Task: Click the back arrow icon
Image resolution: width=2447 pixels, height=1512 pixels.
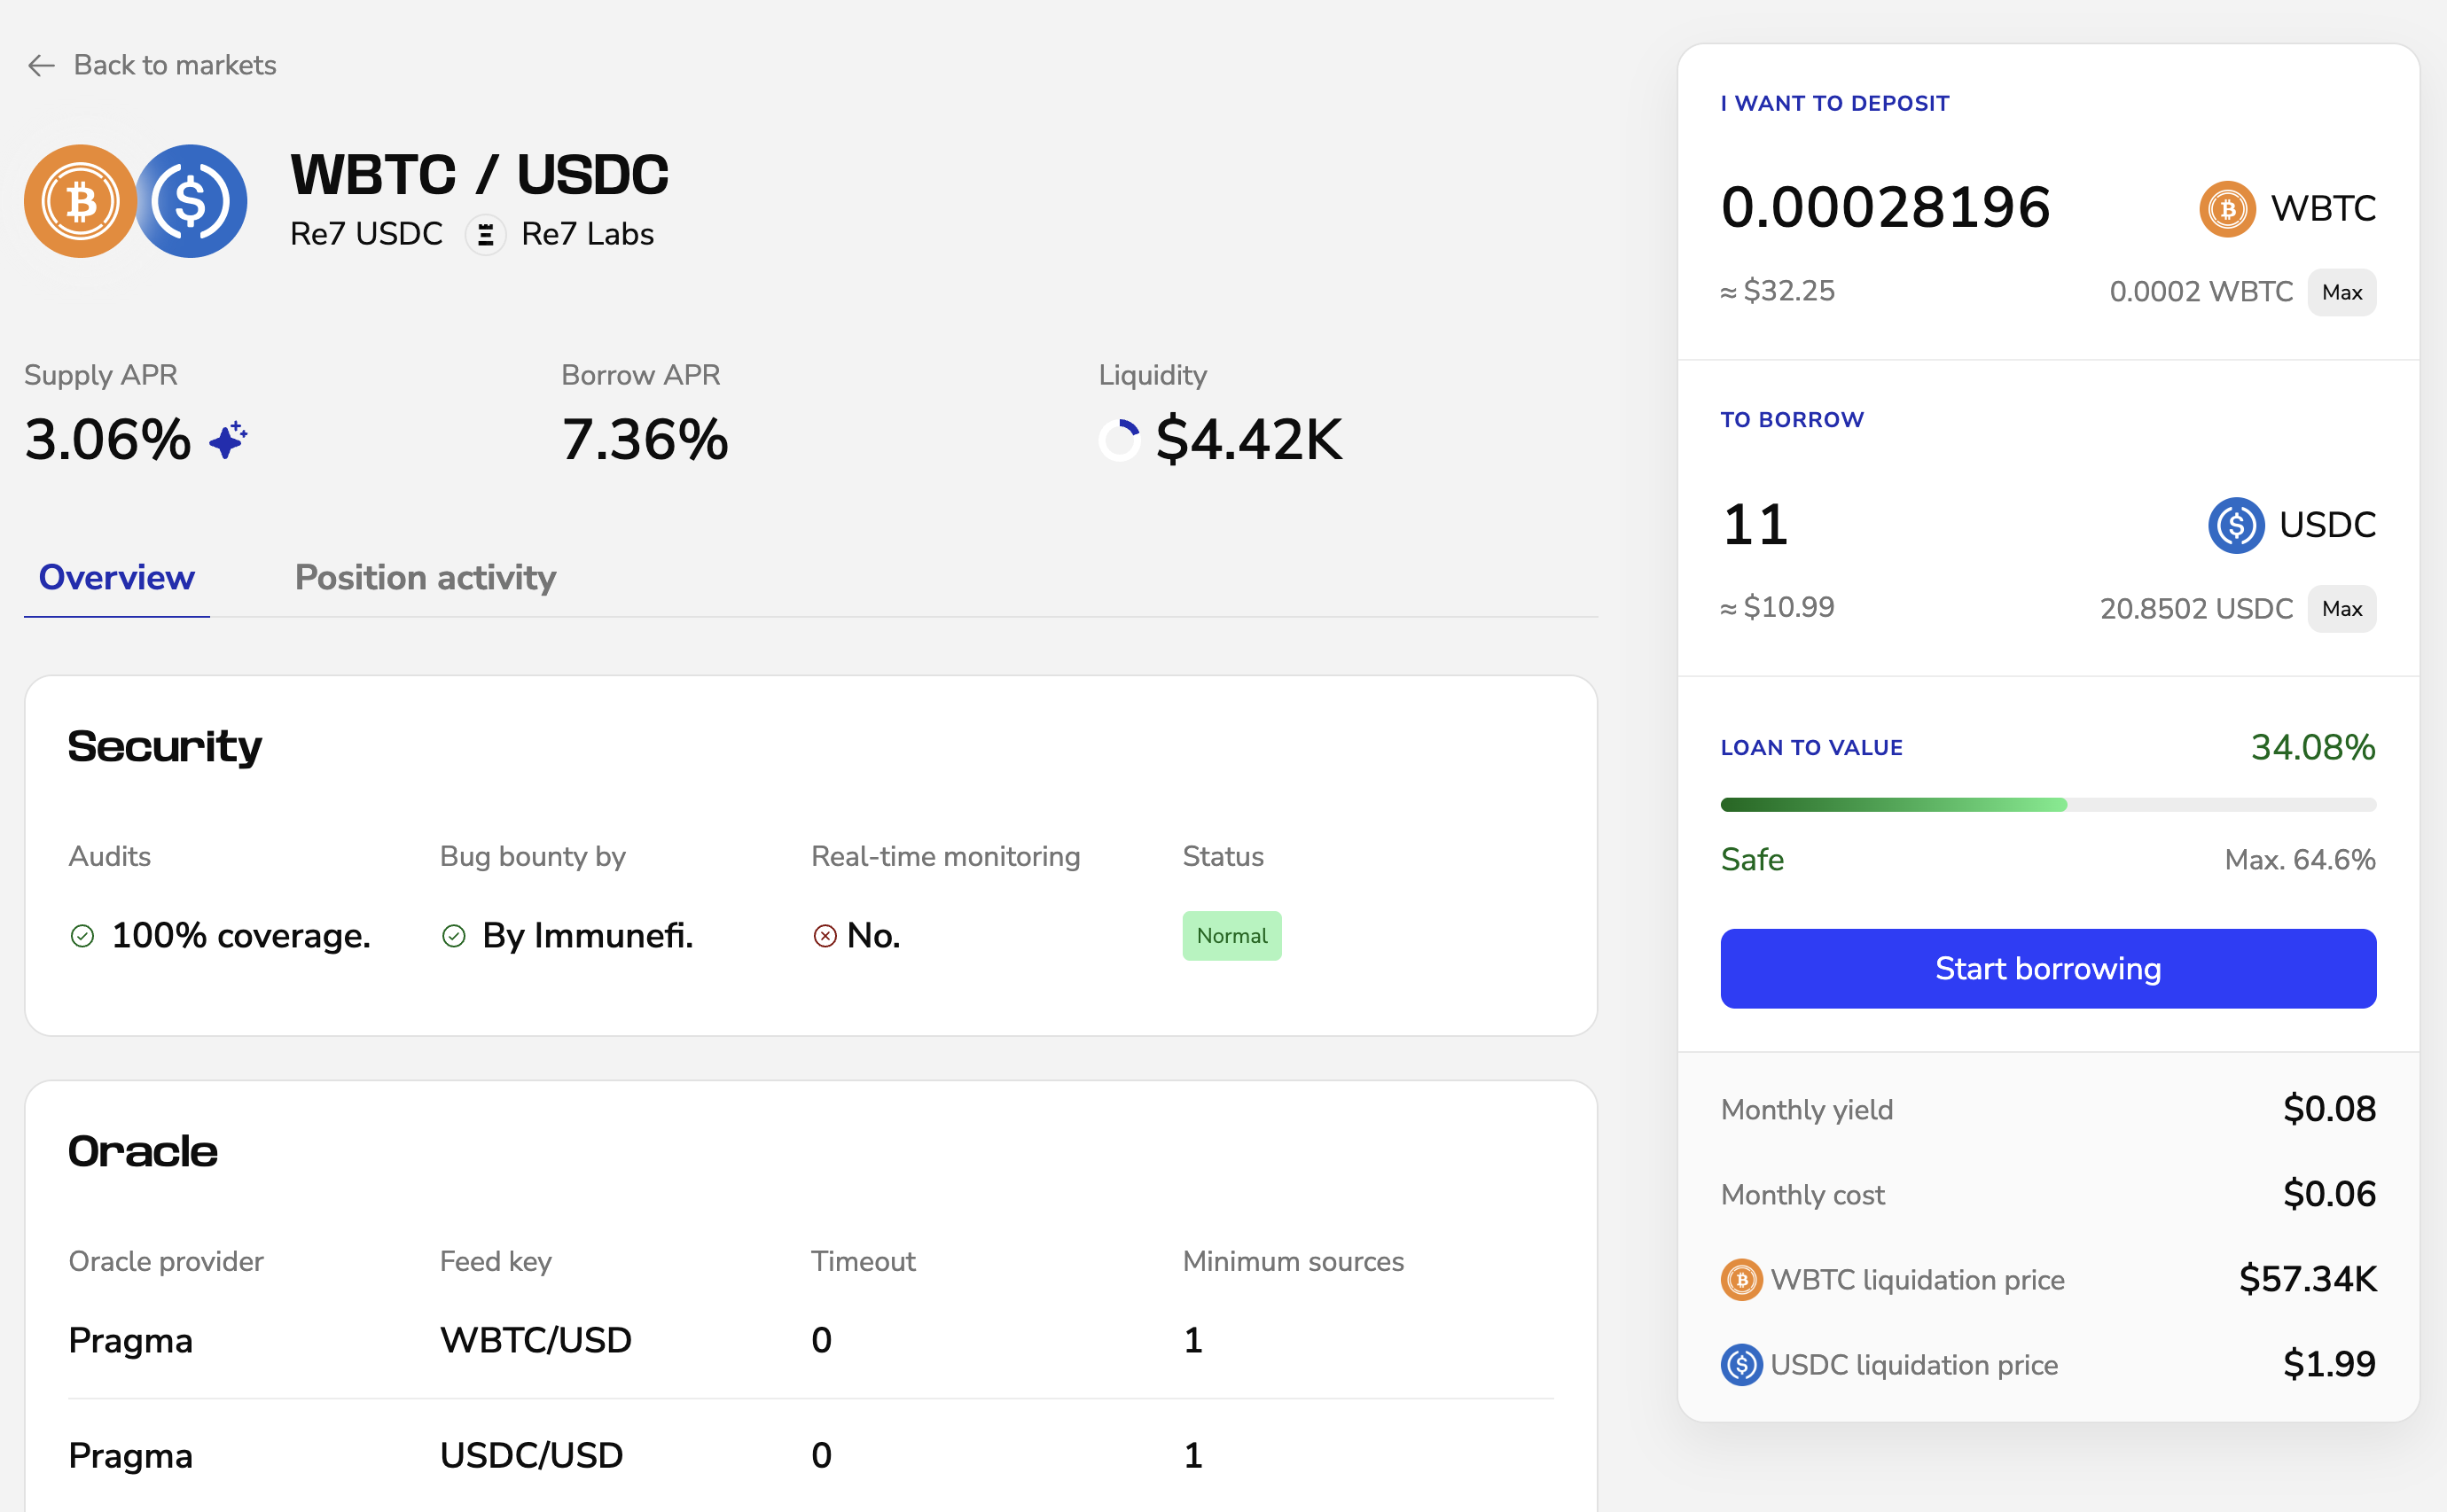Action: coord(41,66)
